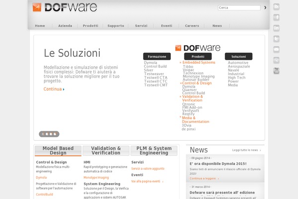
Task: Click the magnifier search icon in sidebar
Action: pos(276,60)
